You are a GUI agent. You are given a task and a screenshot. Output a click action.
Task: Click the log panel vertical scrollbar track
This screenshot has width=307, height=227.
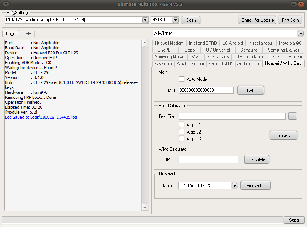(145, 125)
